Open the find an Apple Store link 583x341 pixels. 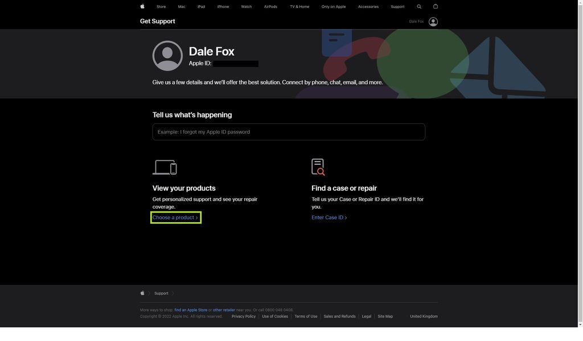190,310
